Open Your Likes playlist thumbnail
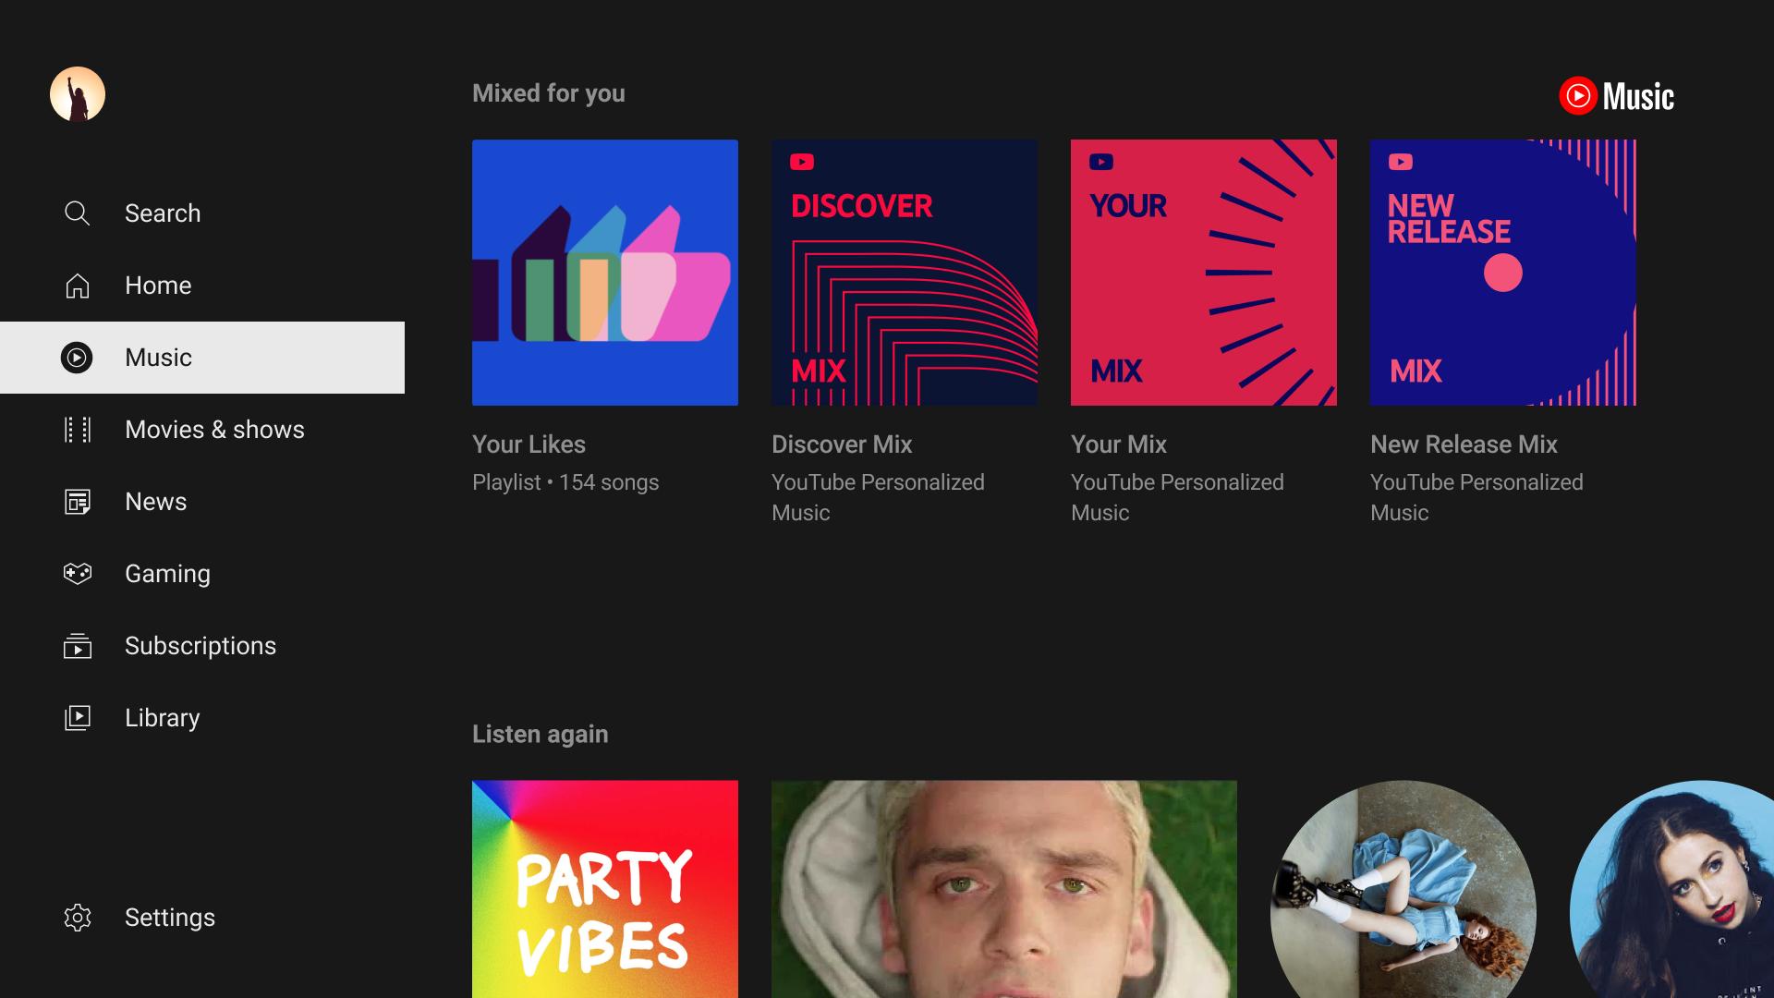 click(x=605, y=272)
